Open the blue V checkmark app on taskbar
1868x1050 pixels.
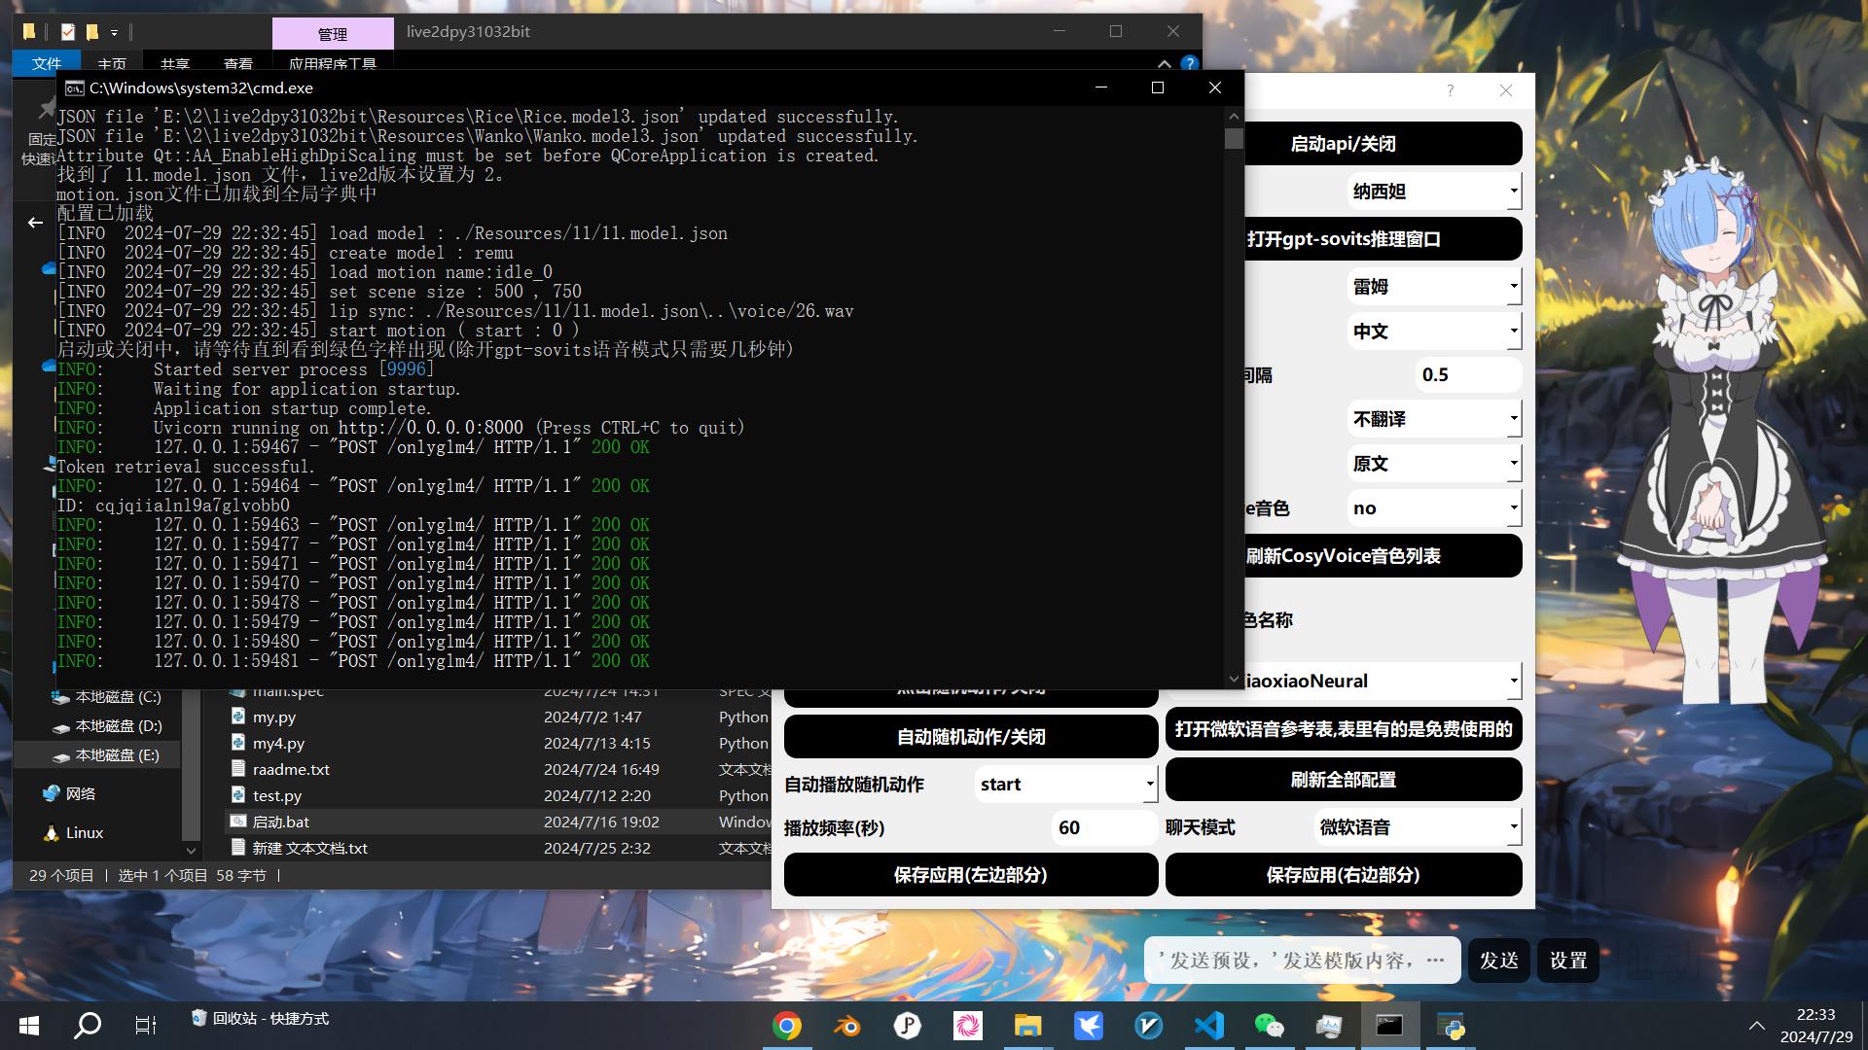pos(1149,1026)
